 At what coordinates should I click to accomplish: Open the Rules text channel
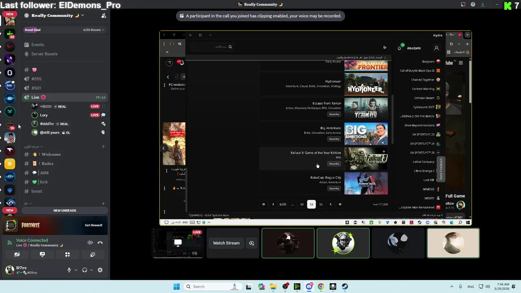65,164
